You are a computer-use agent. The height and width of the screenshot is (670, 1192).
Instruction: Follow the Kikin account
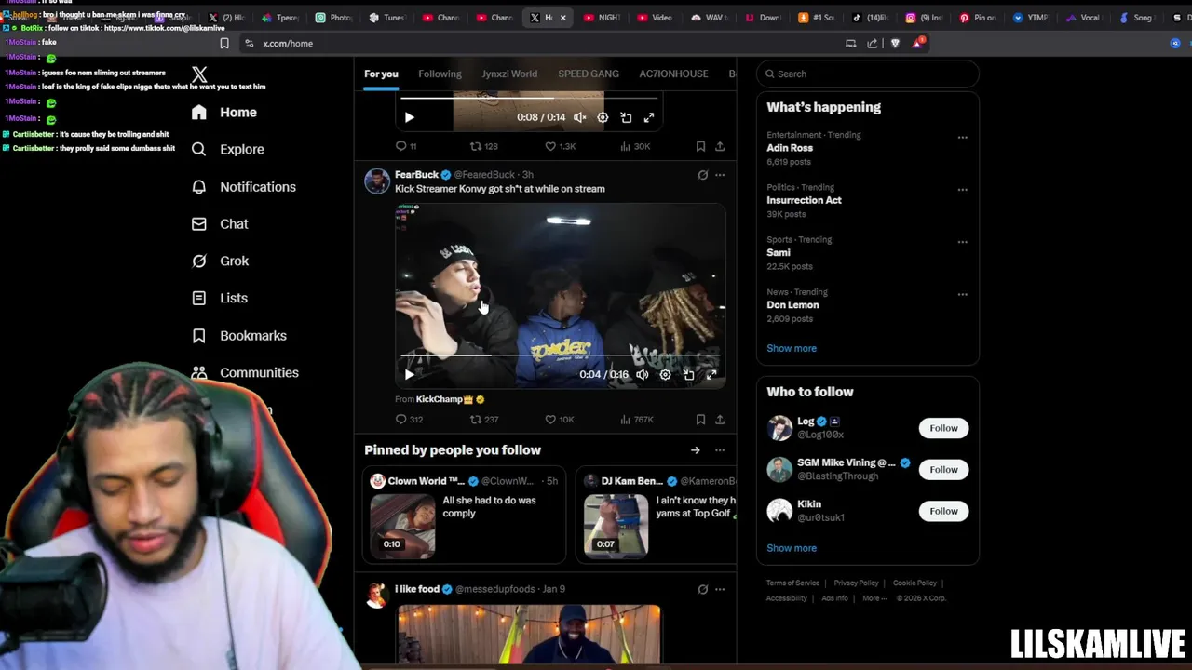point(943,511)
